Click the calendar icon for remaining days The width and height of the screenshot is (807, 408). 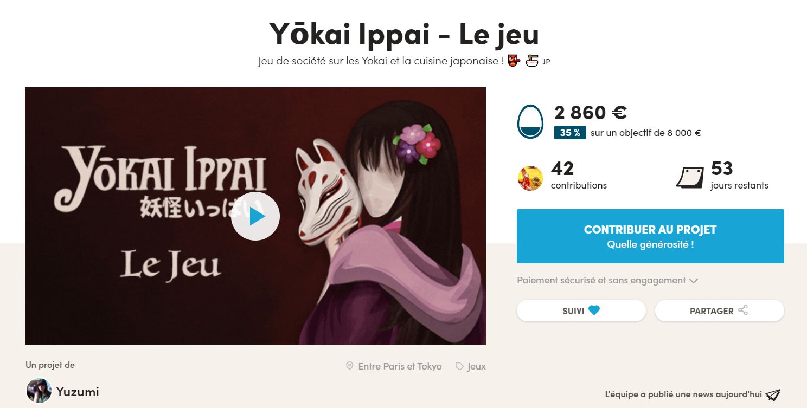click(x=690, y=177)
